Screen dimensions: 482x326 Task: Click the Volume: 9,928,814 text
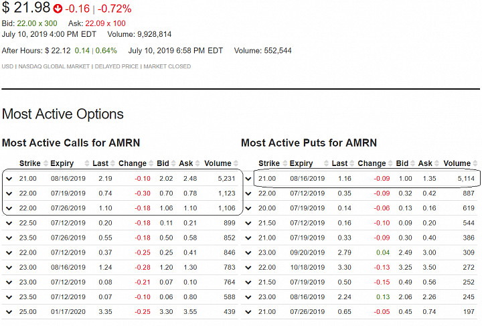tap(139, 34)
